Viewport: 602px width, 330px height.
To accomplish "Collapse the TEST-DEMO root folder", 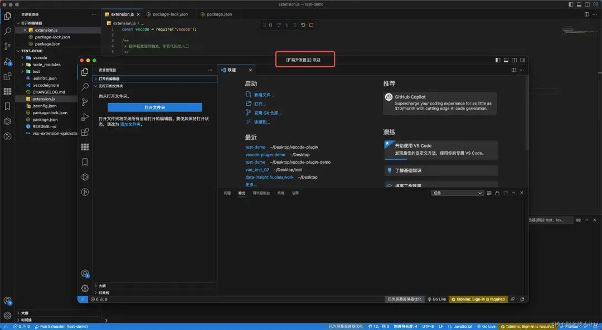I will 58,51.
